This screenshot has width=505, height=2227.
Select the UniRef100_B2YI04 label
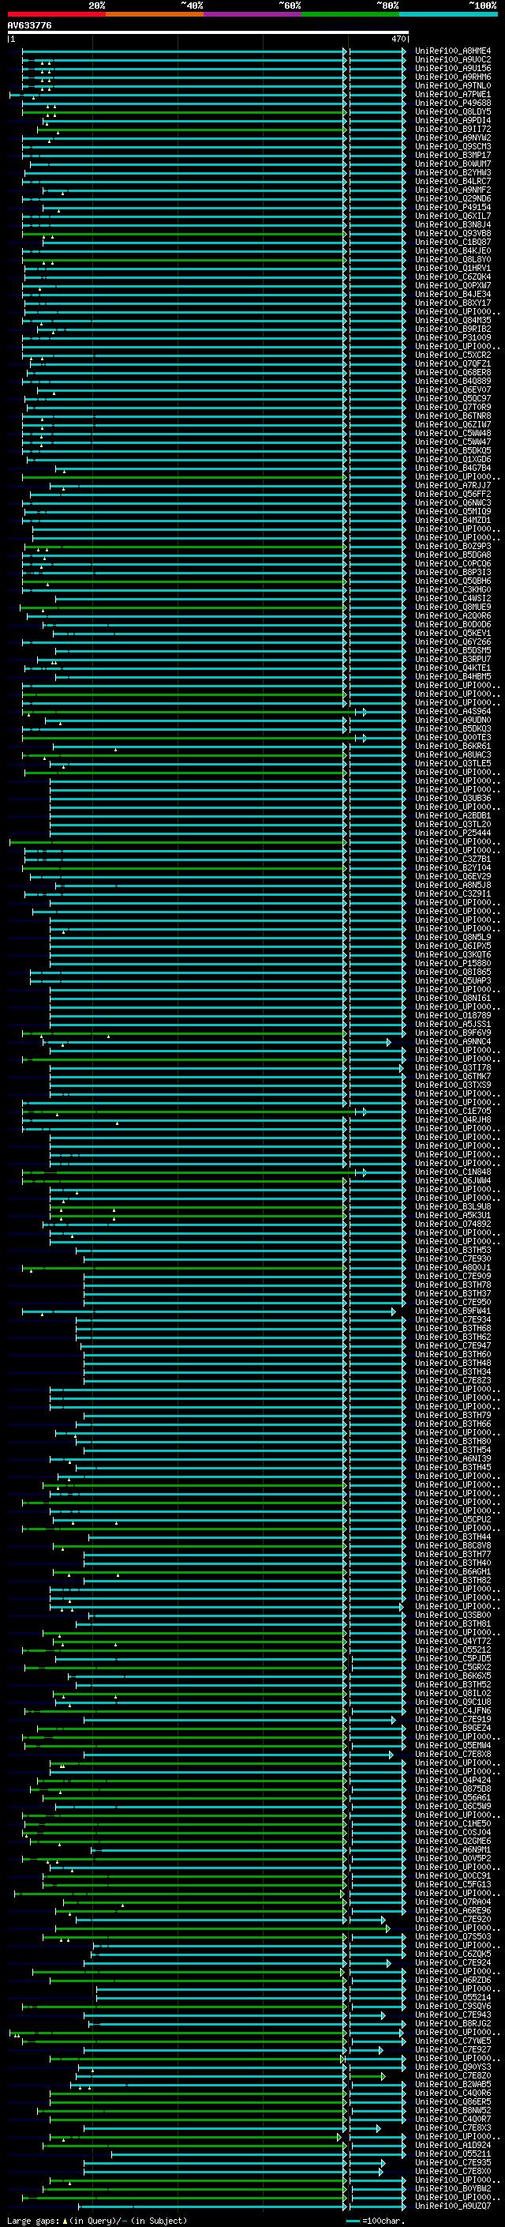pos(453,867)
